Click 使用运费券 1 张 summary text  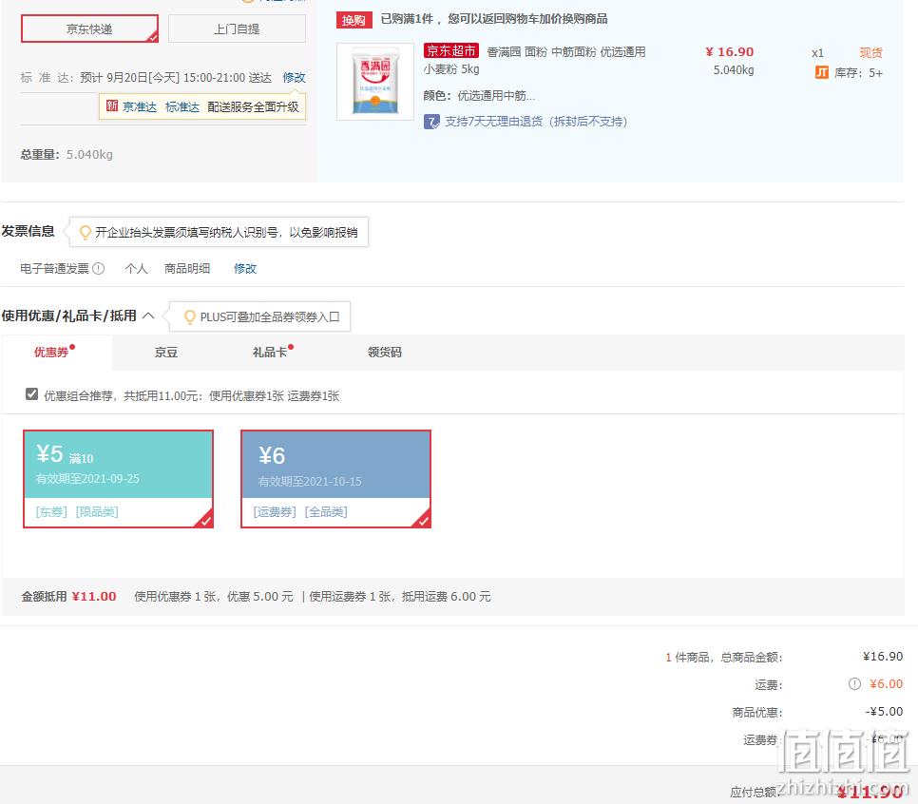pos(350,596)
